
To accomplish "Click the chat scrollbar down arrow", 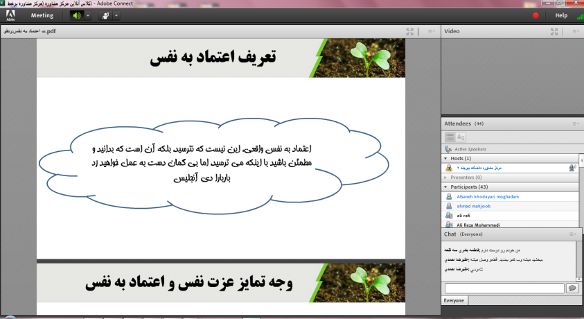I will tap(578, 279).
